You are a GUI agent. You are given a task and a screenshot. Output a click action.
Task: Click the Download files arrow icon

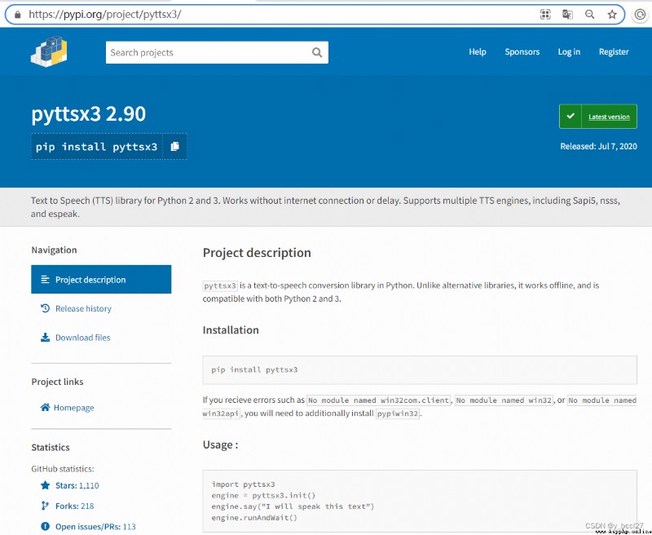point(46,338)
